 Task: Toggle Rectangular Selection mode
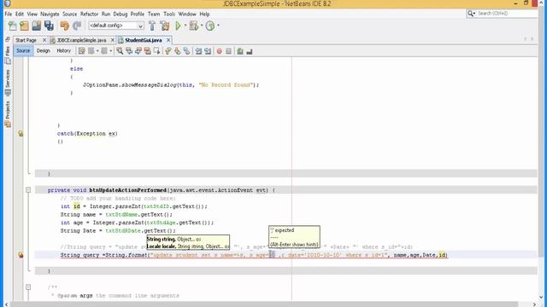coord(156,51)
